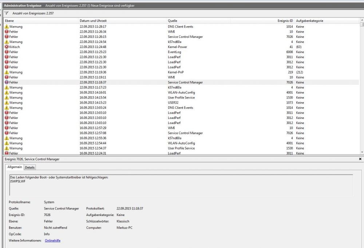This screenshot has width=364, height=248.
Task: Select the Allgemein tab
Action: click(x=15, y=167)
